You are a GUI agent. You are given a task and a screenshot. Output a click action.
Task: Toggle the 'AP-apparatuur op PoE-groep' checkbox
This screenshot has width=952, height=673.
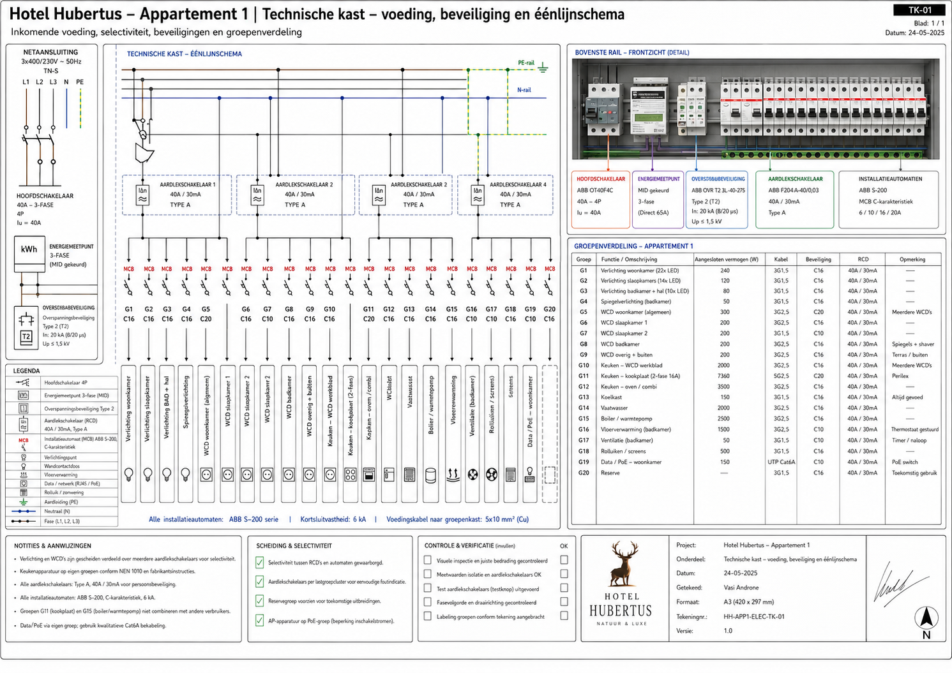259,620
